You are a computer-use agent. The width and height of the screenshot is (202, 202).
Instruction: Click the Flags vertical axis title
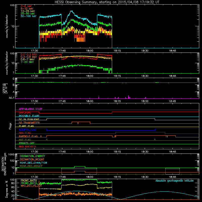click(x=10, y=126)
